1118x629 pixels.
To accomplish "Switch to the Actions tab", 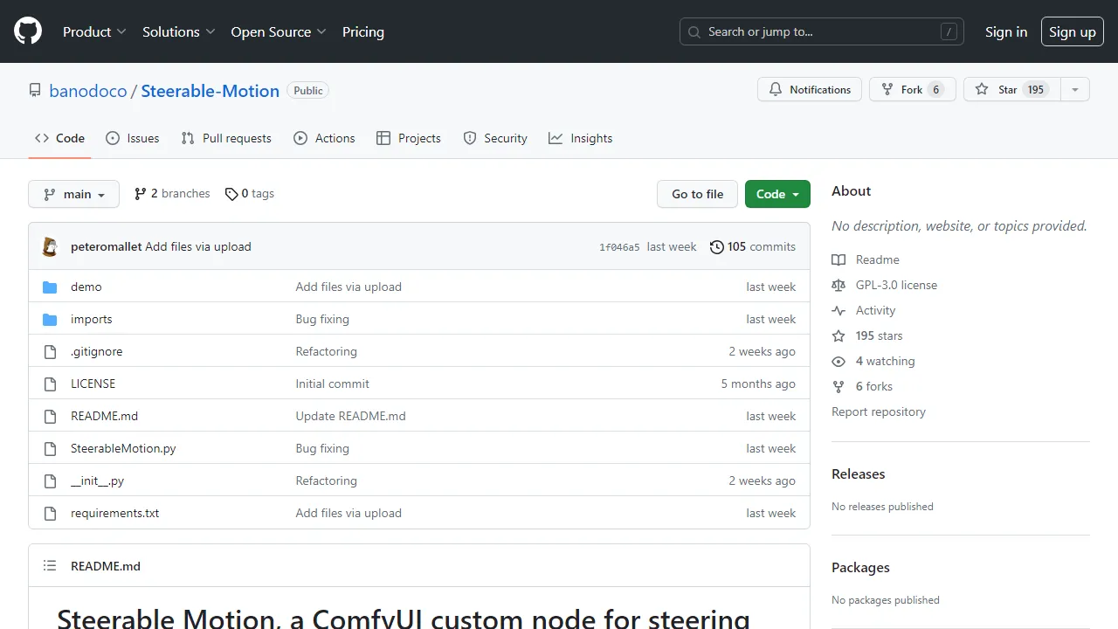I will click(325, 138).
